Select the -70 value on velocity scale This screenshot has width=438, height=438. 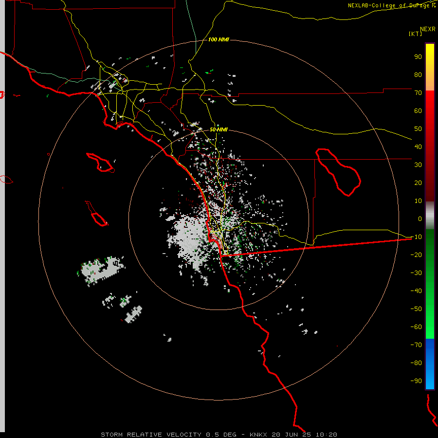[x=416, y=345]
